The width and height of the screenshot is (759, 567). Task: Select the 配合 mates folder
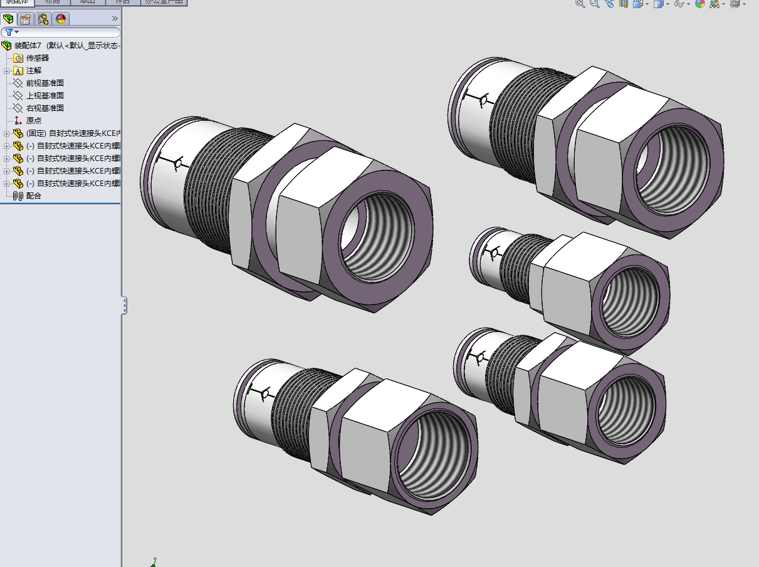[28, 196]
